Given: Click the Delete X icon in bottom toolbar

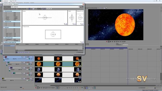Looking at the screenshot, I should pyautogui.click(x=67, y=88).
